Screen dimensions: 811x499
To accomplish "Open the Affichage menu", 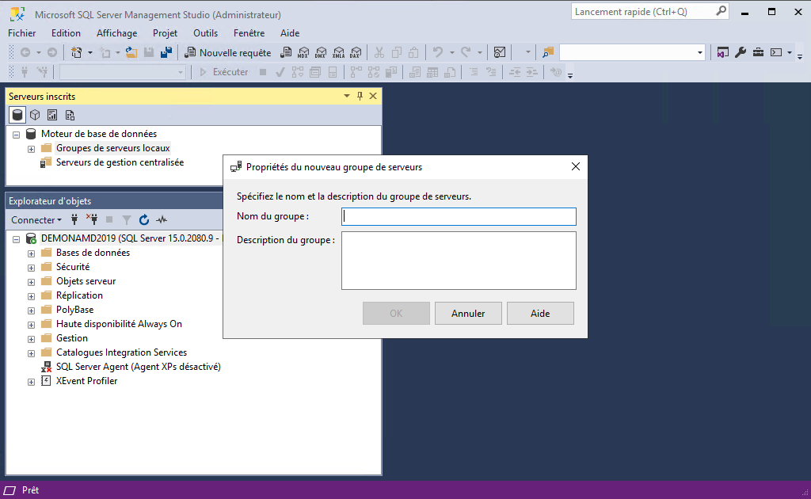I will [x=117, y=33].
